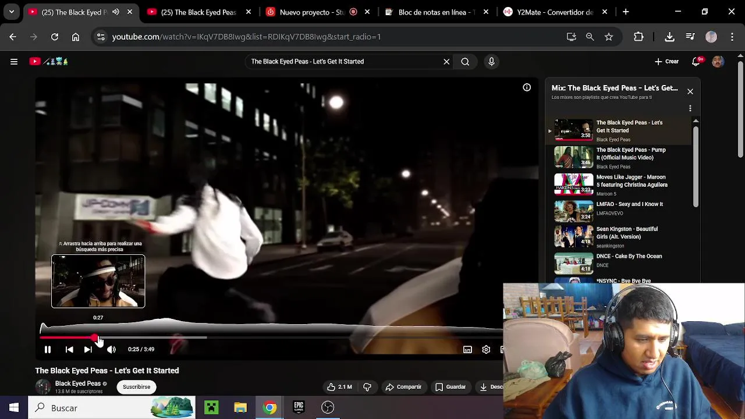The height and width of the screenshot is (419, 745).
Task: Open a new browser tab
Action: click(x=626, y=12)
